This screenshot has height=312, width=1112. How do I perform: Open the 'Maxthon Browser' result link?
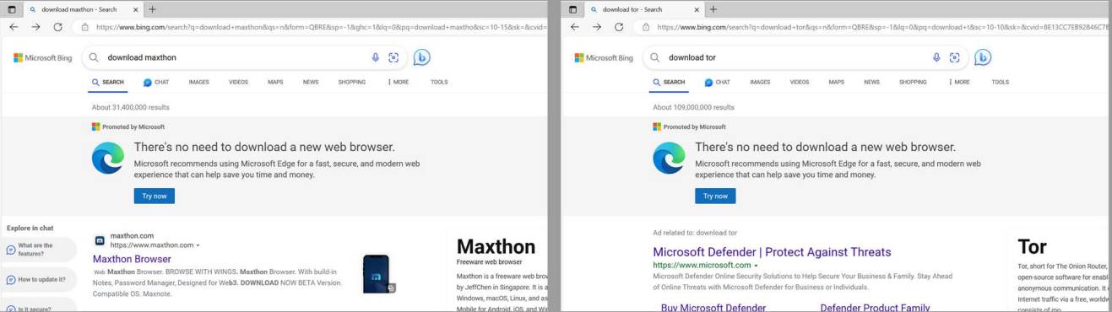click(x=132, y=259)
